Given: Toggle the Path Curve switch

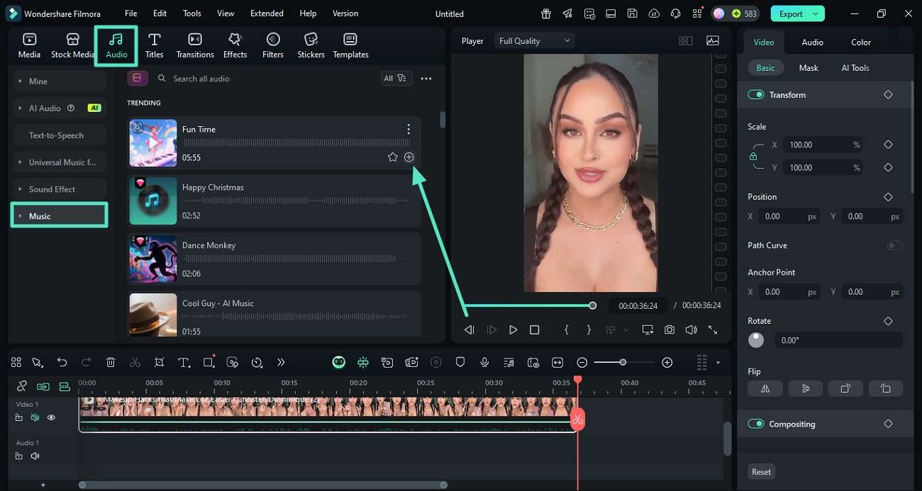Looking at the screenshot, I should point(895,245).
